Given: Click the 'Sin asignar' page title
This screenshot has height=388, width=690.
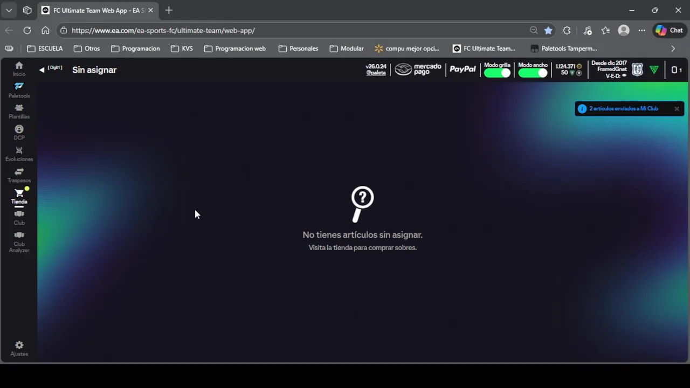Looking at the screenshot, I should [94, 70].
